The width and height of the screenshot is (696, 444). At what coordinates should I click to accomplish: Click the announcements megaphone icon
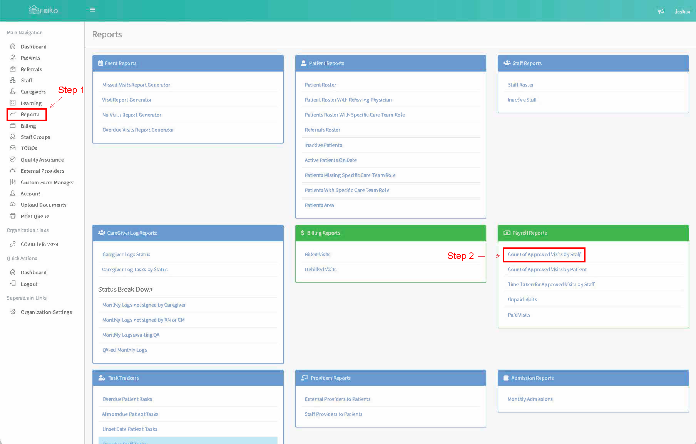[661, 12]
